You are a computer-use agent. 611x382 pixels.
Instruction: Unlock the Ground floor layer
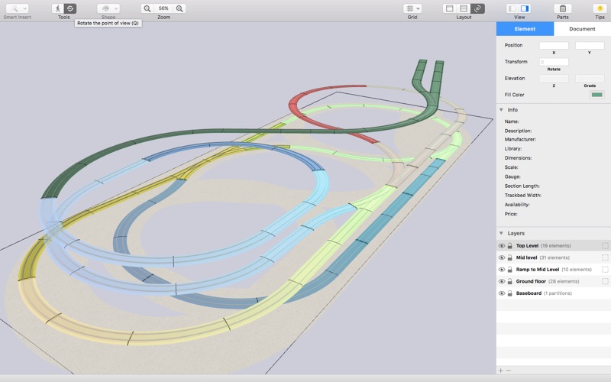click(509, 281)
